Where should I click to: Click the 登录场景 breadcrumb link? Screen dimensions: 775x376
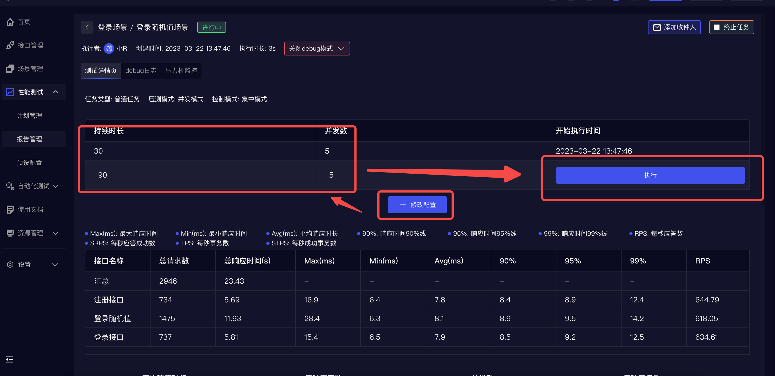tap(113, 27)
